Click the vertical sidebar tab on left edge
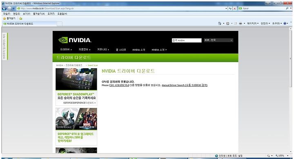294x159 pixels. coord(4,46)
